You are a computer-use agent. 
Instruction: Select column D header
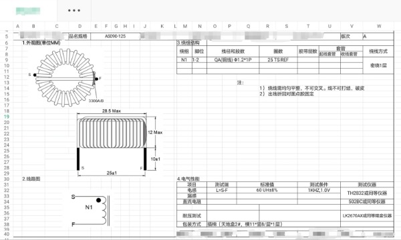pos(80,26)
